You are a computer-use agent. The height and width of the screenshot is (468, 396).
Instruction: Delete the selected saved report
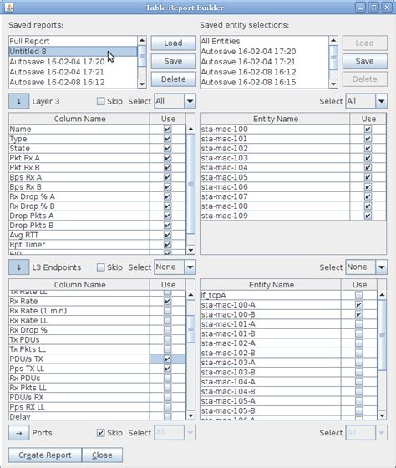174,79
